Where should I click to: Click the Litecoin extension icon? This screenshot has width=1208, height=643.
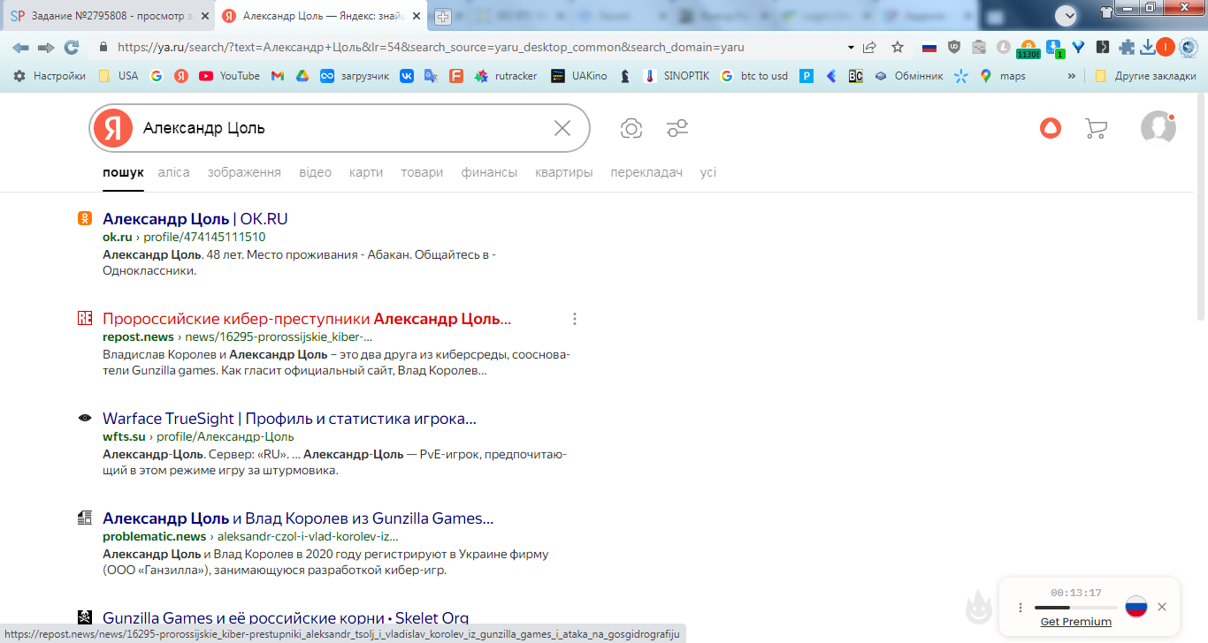tap(1004, 48)
